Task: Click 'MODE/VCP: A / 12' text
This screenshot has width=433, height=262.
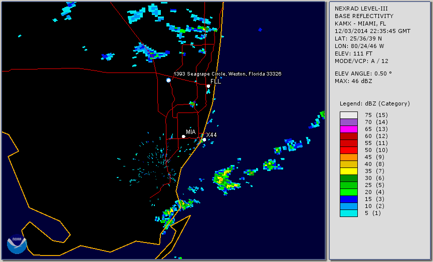Action: [x=361, y=61]
